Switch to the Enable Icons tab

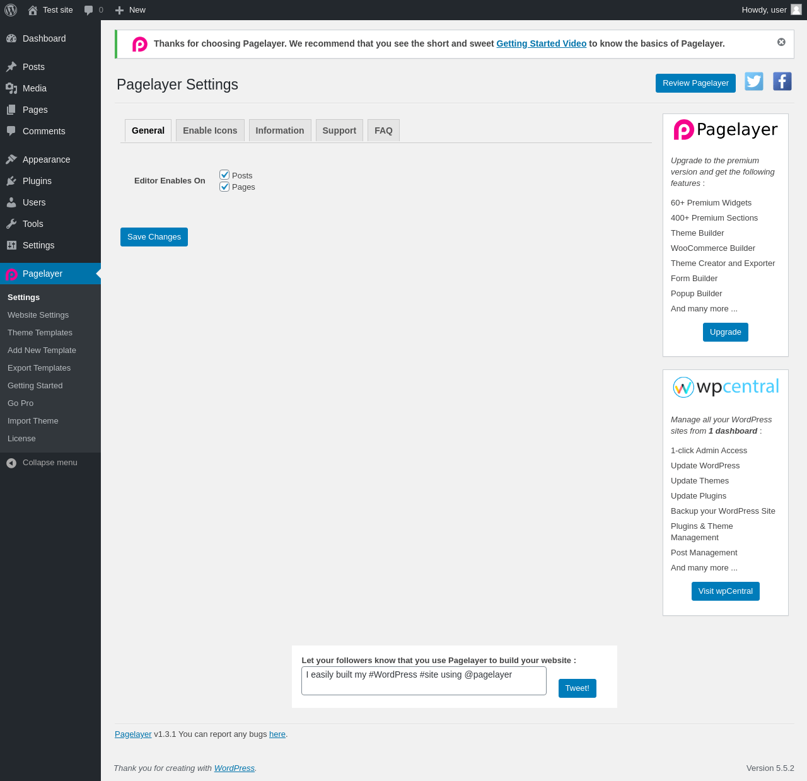coord(210,130)
